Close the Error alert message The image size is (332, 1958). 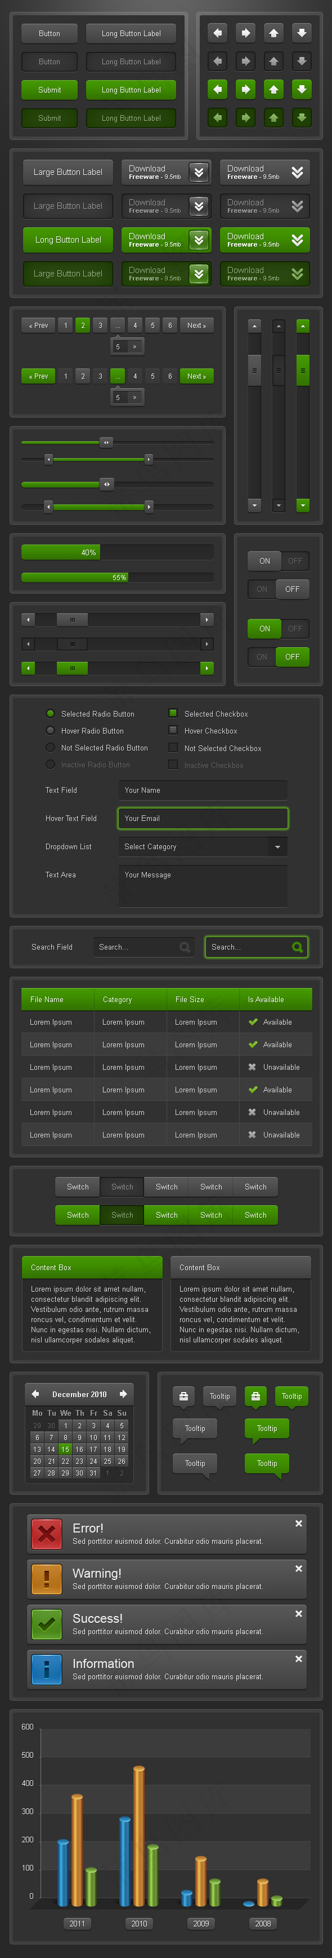point(299,1523)
